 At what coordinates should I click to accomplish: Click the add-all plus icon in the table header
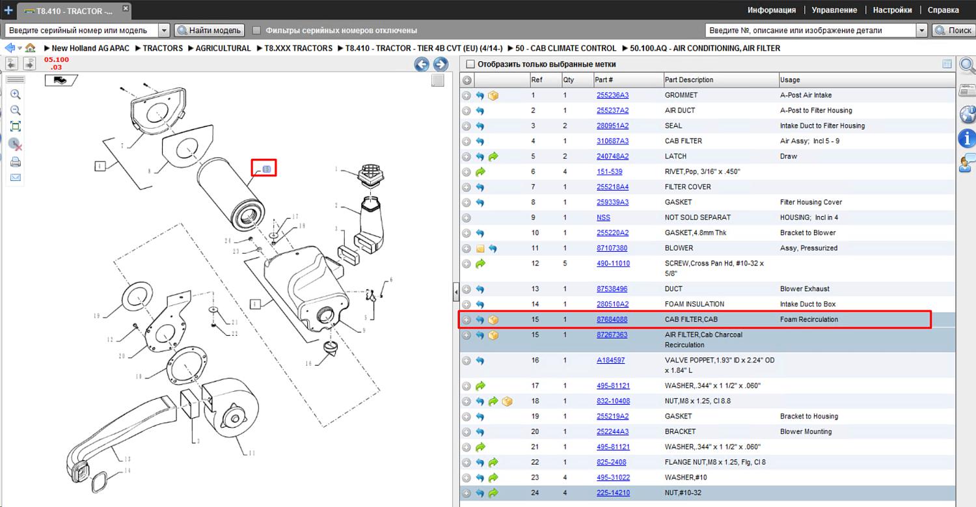[x=467, y=80]
